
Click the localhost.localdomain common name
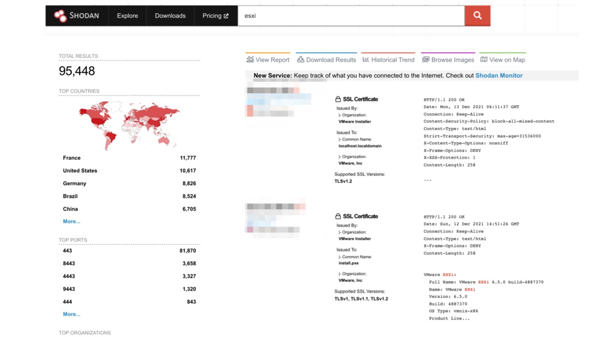tap(360, 146)
